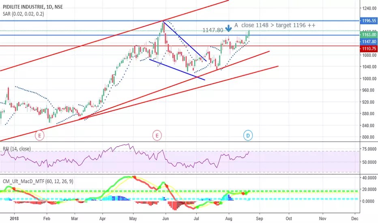
Task: Click the Sep label on time axis
Action: 260,219
